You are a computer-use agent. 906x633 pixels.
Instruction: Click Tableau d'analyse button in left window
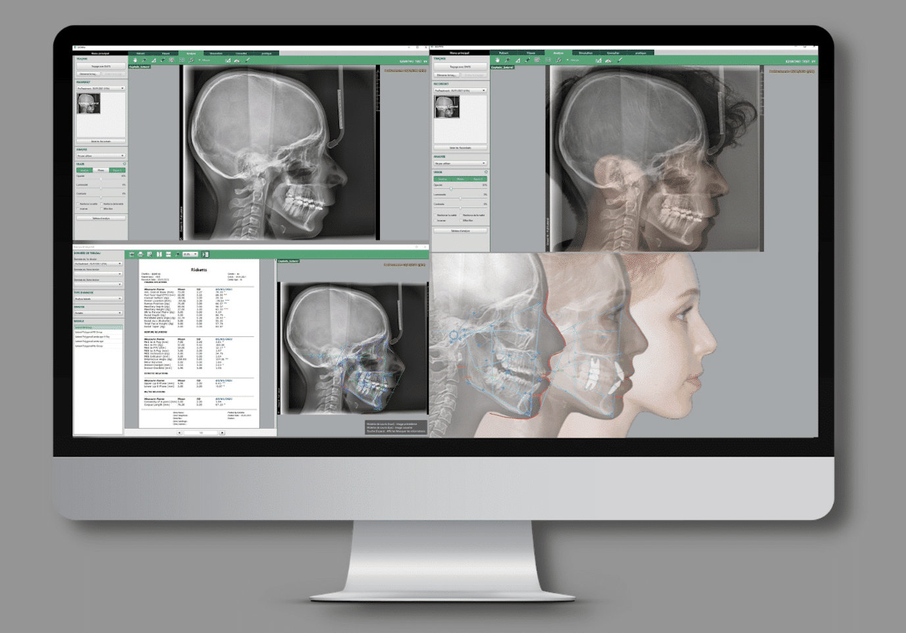(x=101, y=218)
